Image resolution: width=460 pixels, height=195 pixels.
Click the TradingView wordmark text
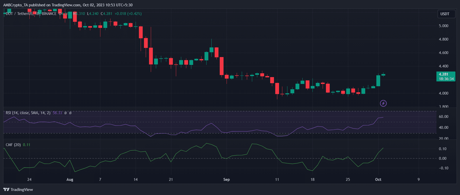click(x=22, y=189)
